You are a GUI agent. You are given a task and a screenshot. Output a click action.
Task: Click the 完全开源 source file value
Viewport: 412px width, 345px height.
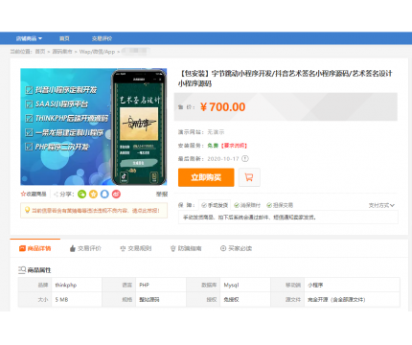point(336,300)
